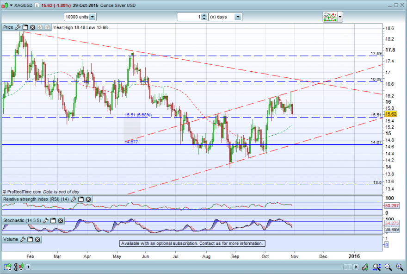Click the 15.51 (5.68%) measurement label
The width and height of the screenshot is (407, 274).
(x=138, y=115)
